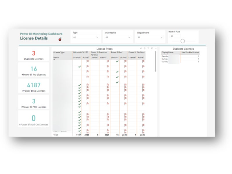This screenshot has width=232, height=174.
Task: Click the Has Double License column header
Action: (x=190, y=52)
